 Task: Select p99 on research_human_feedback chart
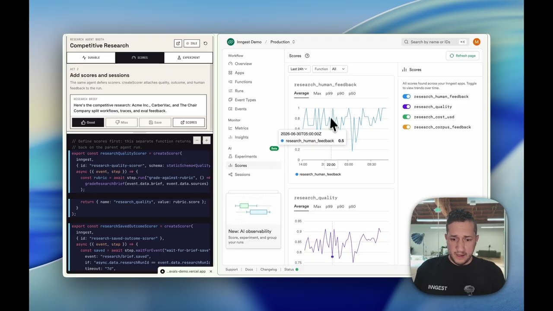(329, 93)
